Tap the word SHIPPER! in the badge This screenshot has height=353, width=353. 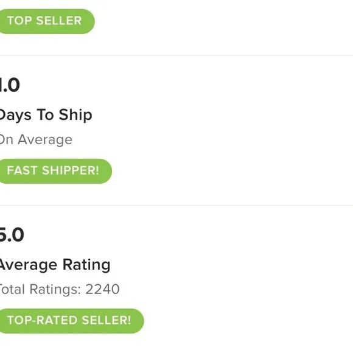coord(71,170)
